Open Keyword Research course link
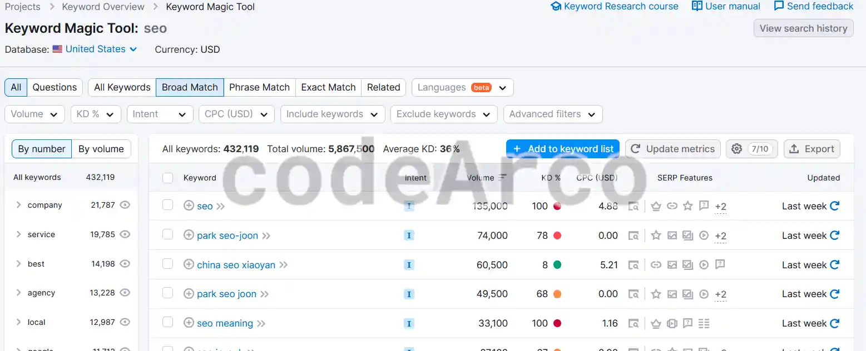This screenshot has width=866, height=351. pos(615,6)
